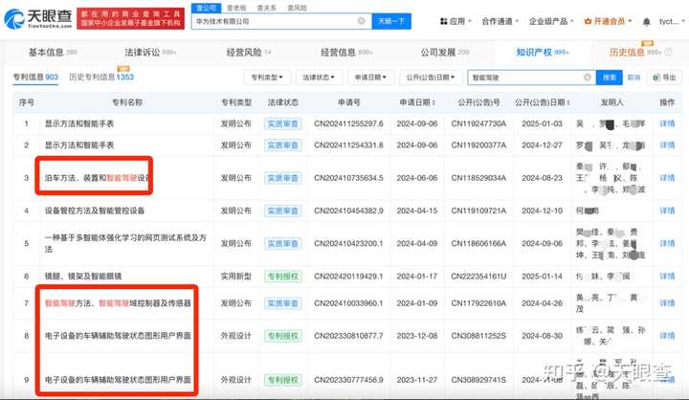Select the 专利信息 903 sub-tab
Screen dimensions: 689x400
(35, 77)
